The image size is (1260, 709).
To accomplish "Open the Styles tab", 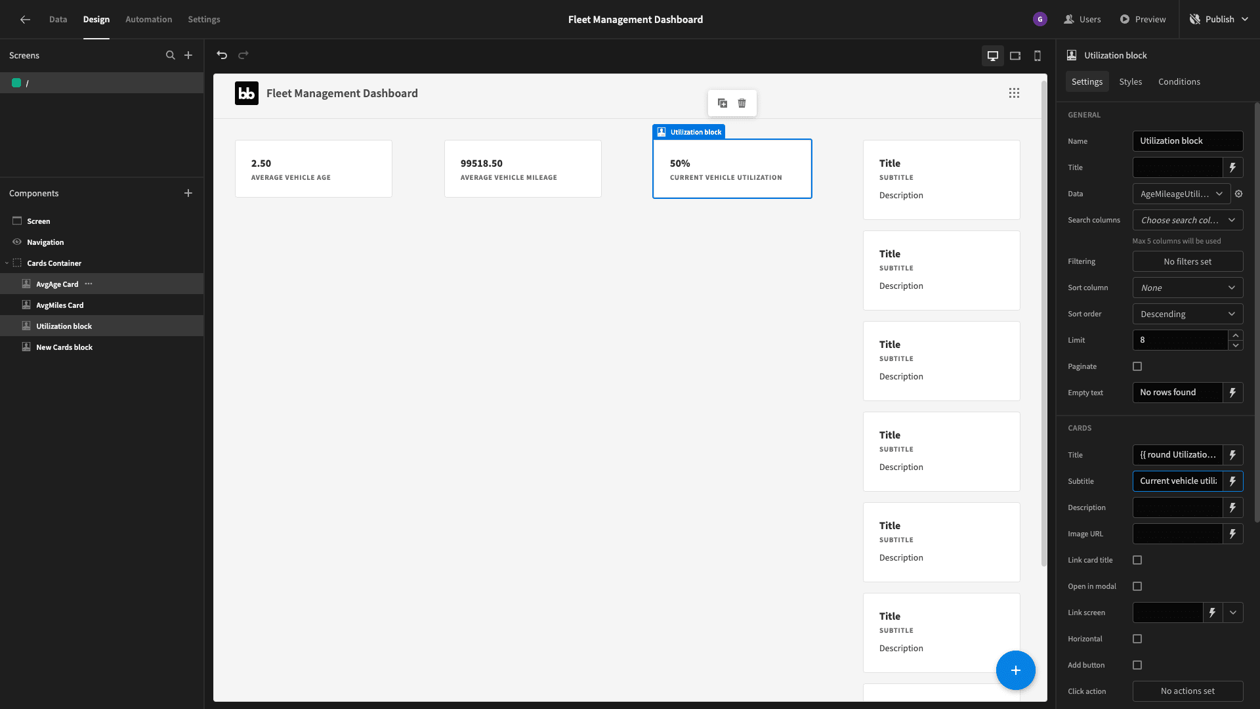I will [1130, 81].
